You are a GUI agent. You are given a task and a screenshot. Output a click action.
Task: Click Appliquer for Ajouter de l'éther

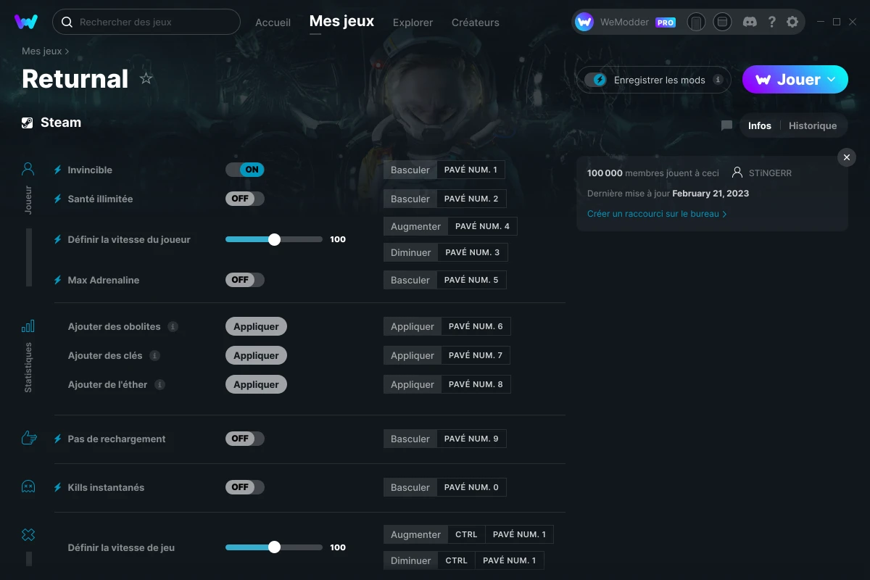coord(257,384)
